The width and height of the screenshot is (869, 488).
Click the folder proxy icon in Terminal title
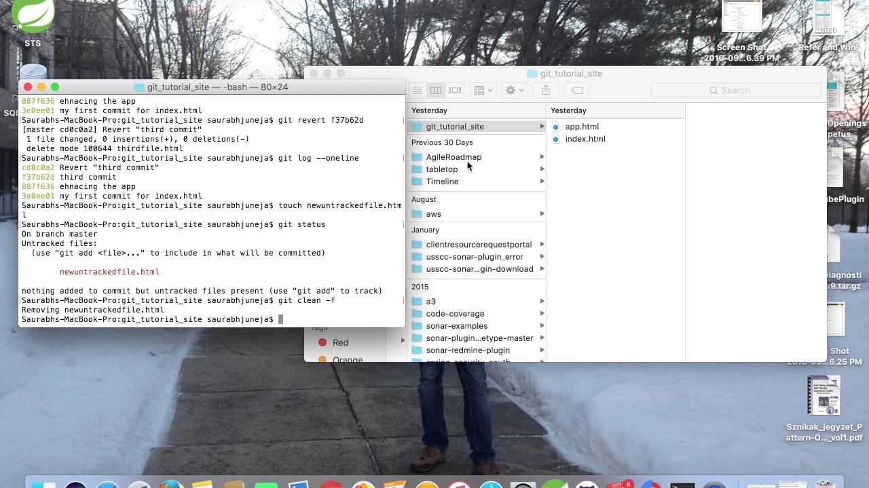[x=139, y=87]
